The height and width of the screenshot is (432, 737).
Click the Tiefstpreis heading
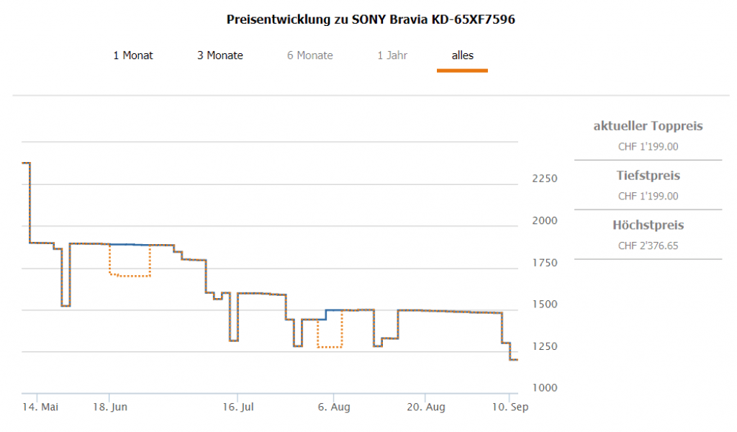click(x=648, y=176)
